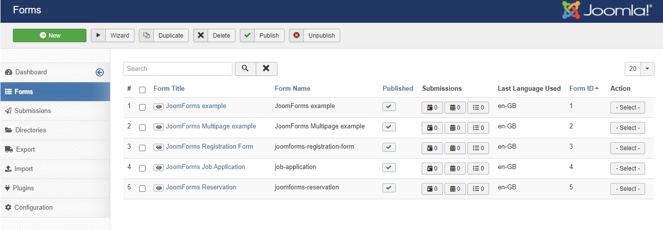Preview JoomForms Registration Form via its eye icon
The height and width of the screenshot is (230, 663).
[159, 147]
